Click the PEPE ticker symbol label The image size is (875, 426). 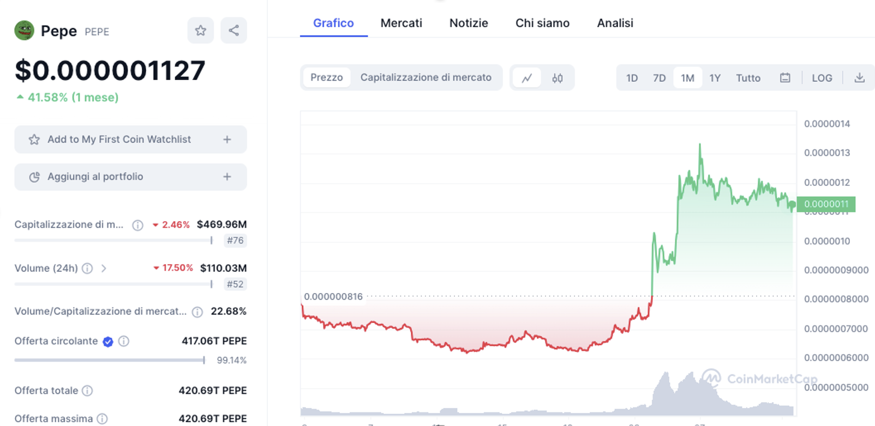point(97,32)
